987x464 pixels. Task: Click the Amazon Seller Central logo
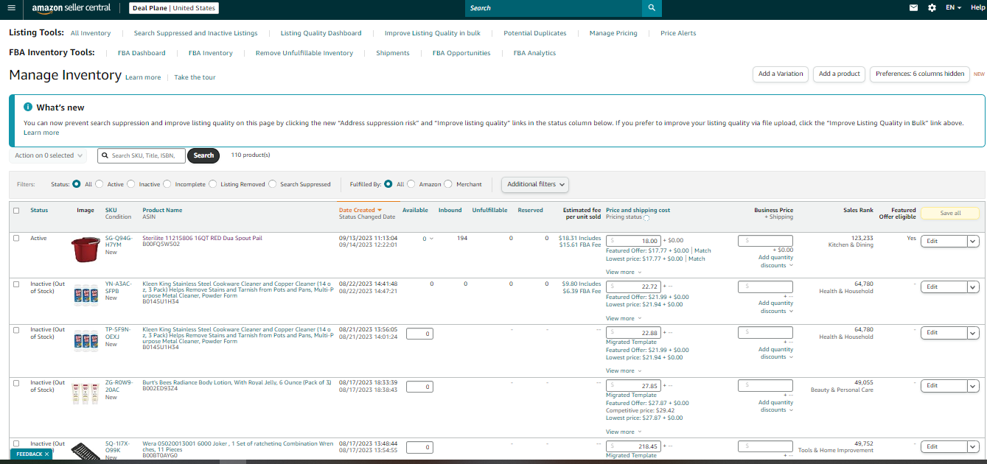point(71,7)
